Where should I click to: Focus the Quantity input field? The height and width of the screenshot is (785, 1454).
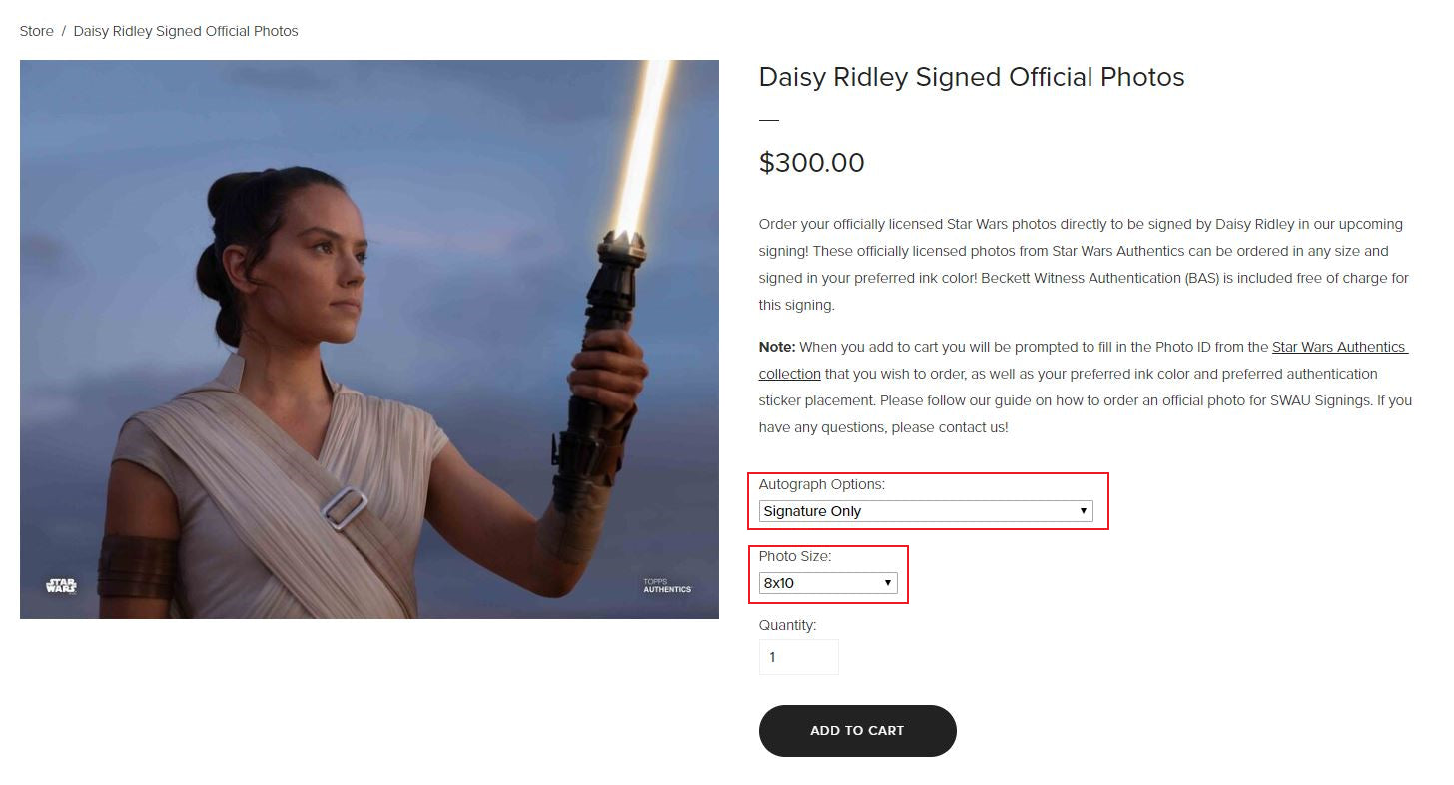tap(798, 657)
